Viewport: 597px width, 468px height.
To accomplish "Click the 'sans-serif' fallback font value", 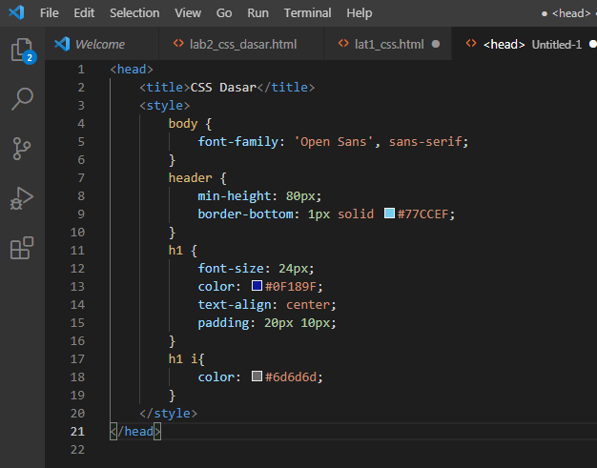I will pyautogui.click(x=425, y=141).
